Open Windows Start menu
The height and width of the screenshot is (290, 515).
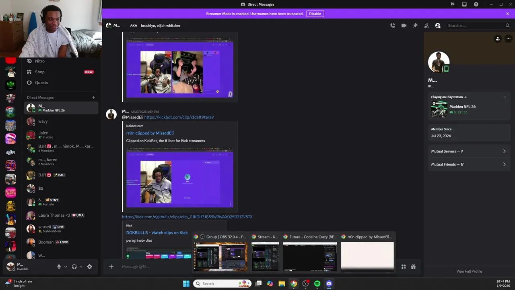pos(186,284)
